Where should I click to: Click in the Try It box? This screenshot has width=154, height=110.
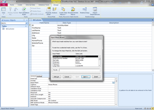pyautogui.click(x=79, y=70)
